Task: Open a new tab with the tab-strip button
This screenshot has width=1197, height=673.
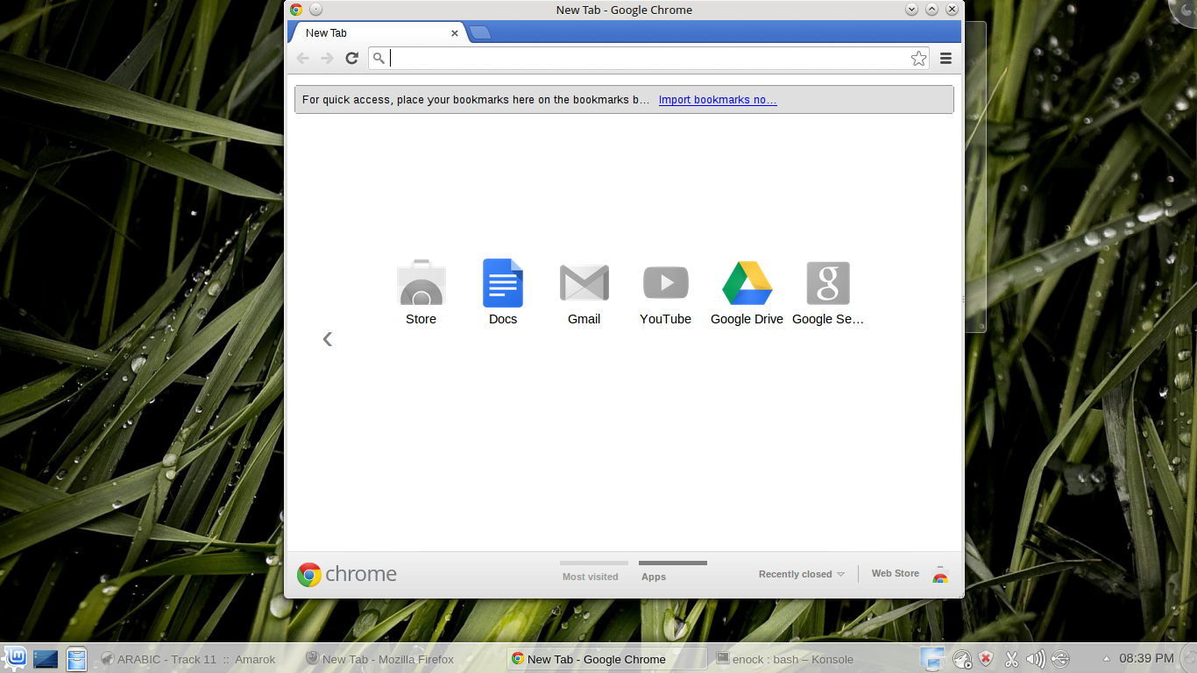Action: pos(480,33)
